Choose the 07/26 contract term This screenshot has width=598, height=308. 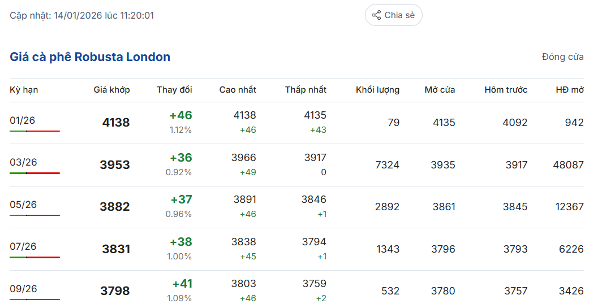23,246
